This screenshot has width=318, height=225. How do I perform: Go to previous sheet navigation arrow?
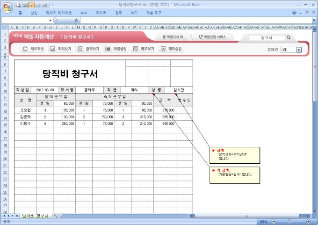[8, 216]
